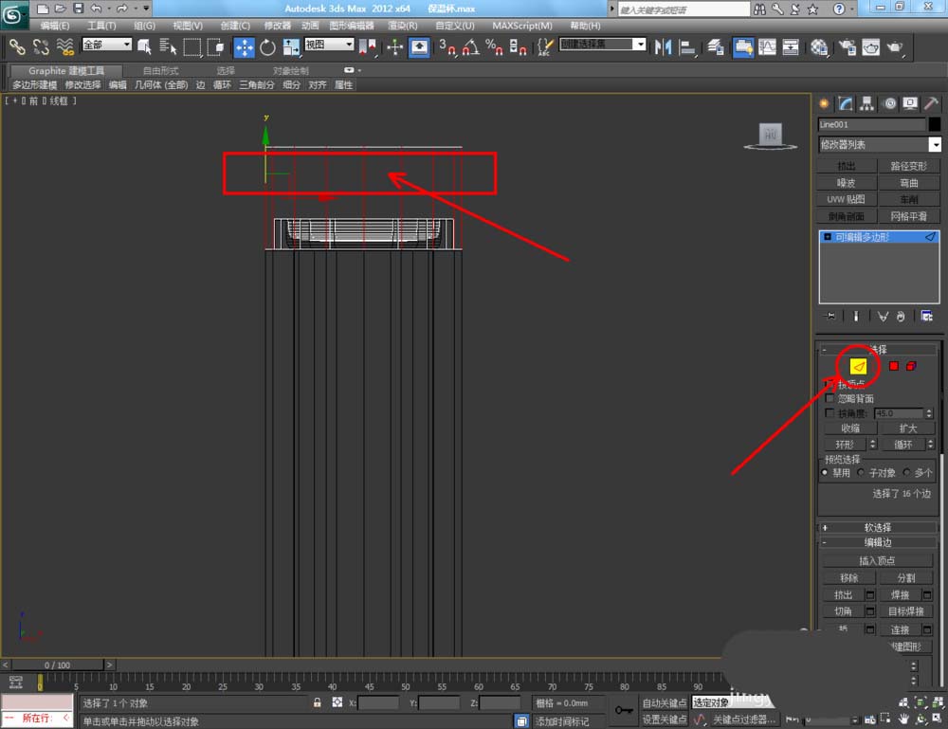Viewport: 948px width, 729px height.
Task: Open the 修改器列表 modifier list dropdown
Action: (880, 144)
